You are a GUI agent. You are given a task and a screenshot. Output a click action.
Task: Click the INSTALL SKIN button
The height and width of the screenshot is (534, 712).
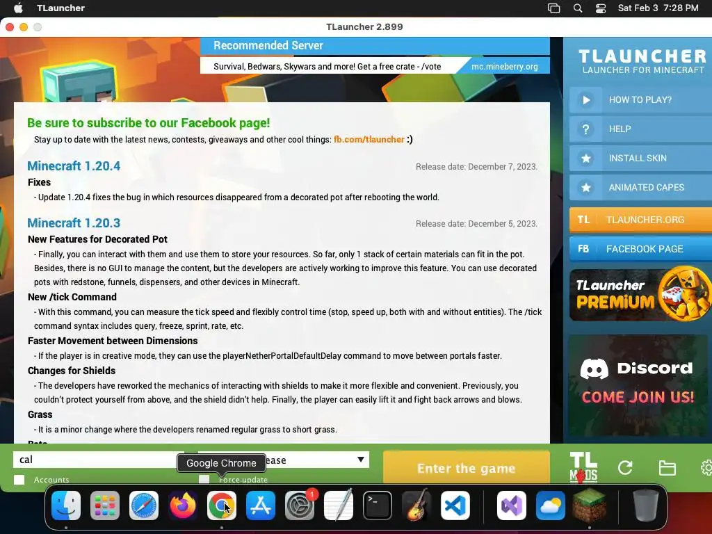tap(640, 158)
